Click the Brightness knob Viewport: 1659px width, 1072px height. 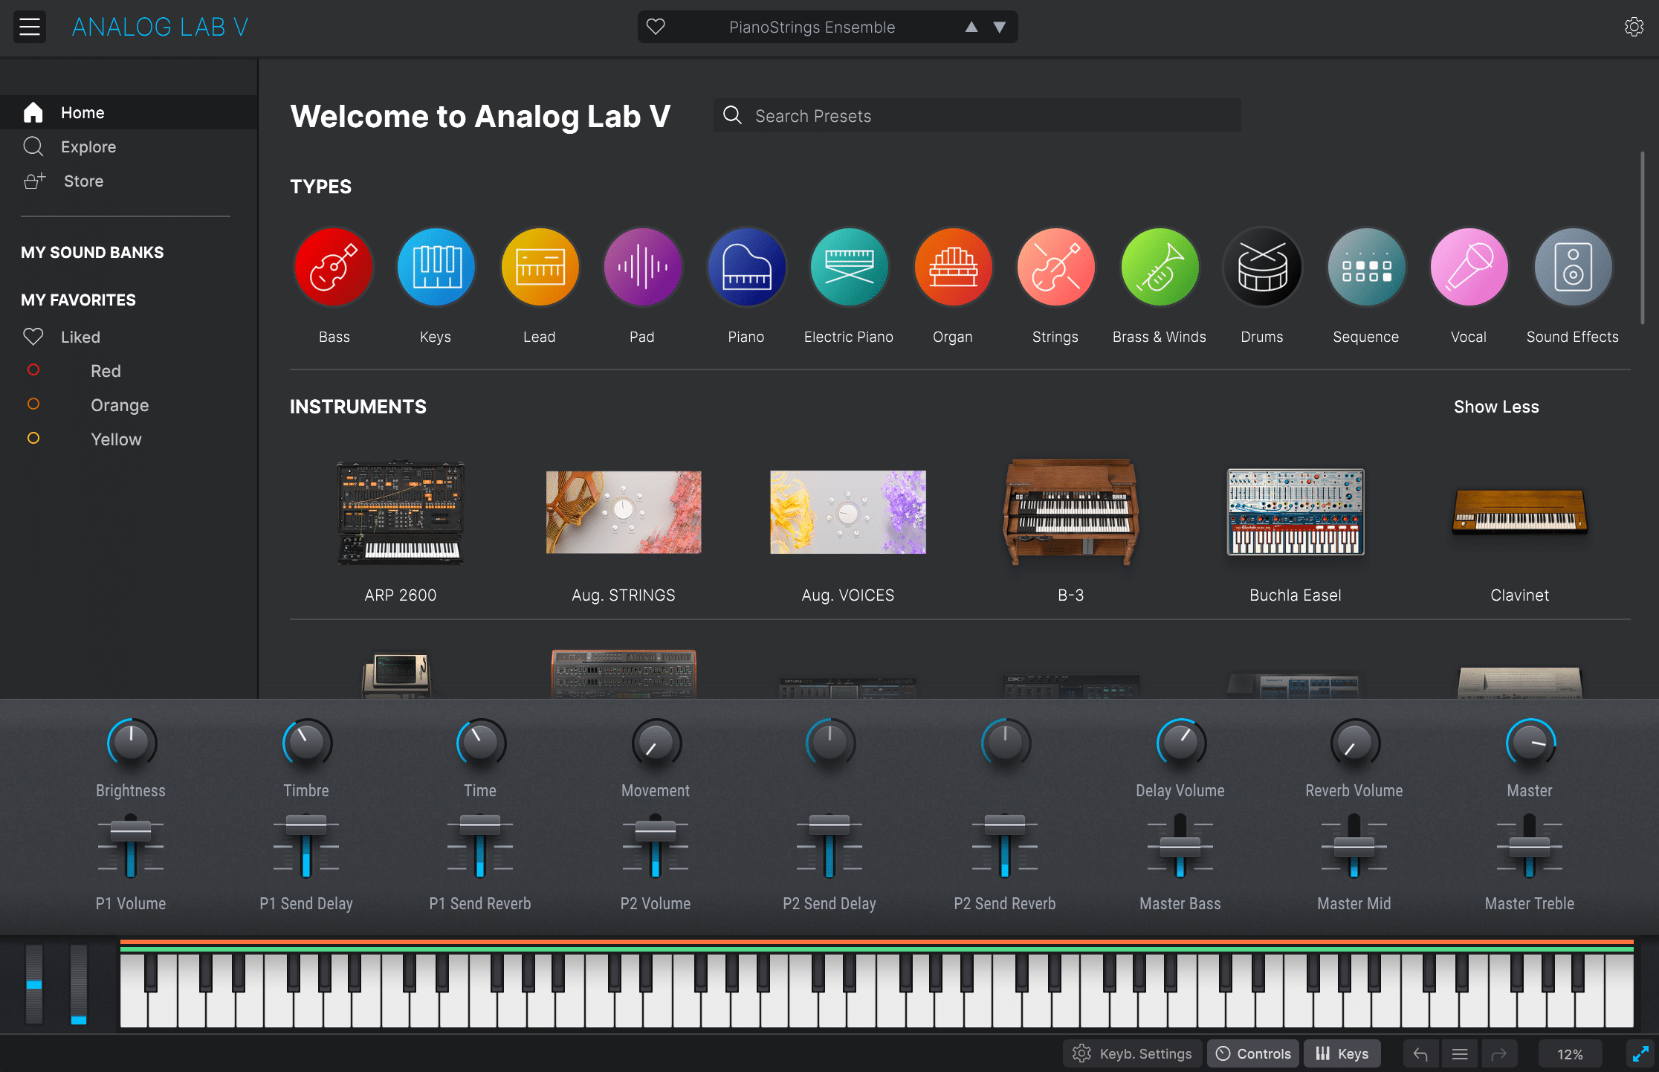131,743
